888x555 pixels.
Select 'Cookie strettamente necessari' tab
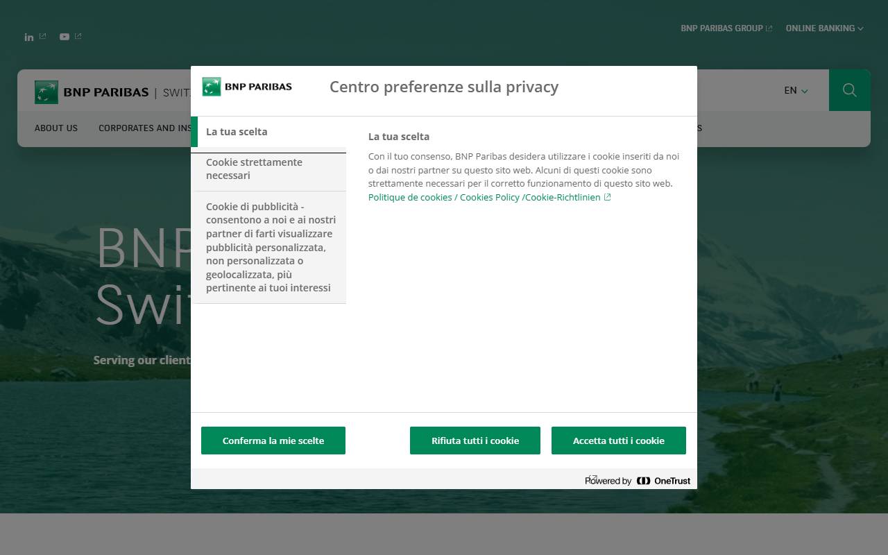268,169
